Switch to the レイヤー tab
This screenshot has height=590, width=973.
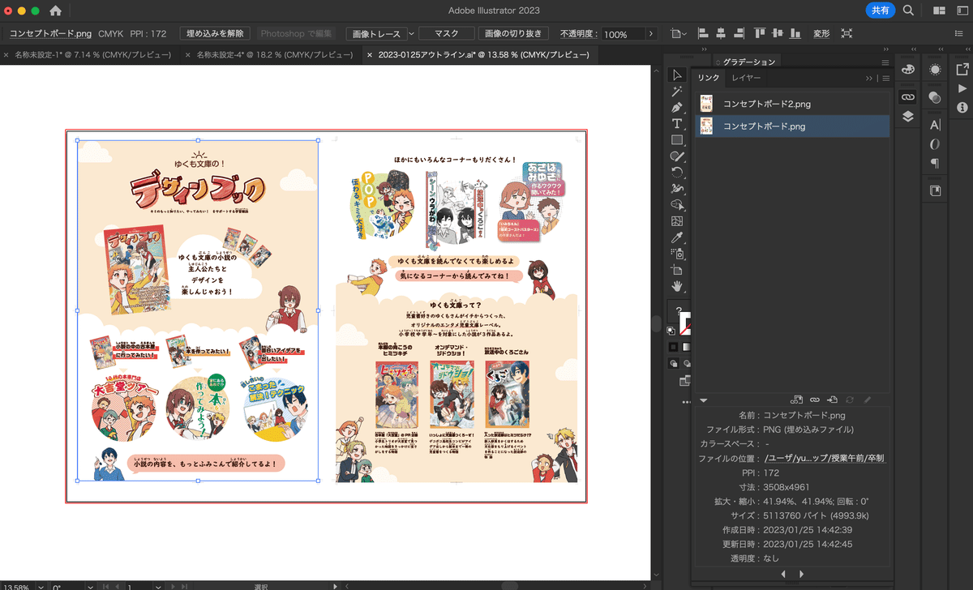click(x=746, y=78)
